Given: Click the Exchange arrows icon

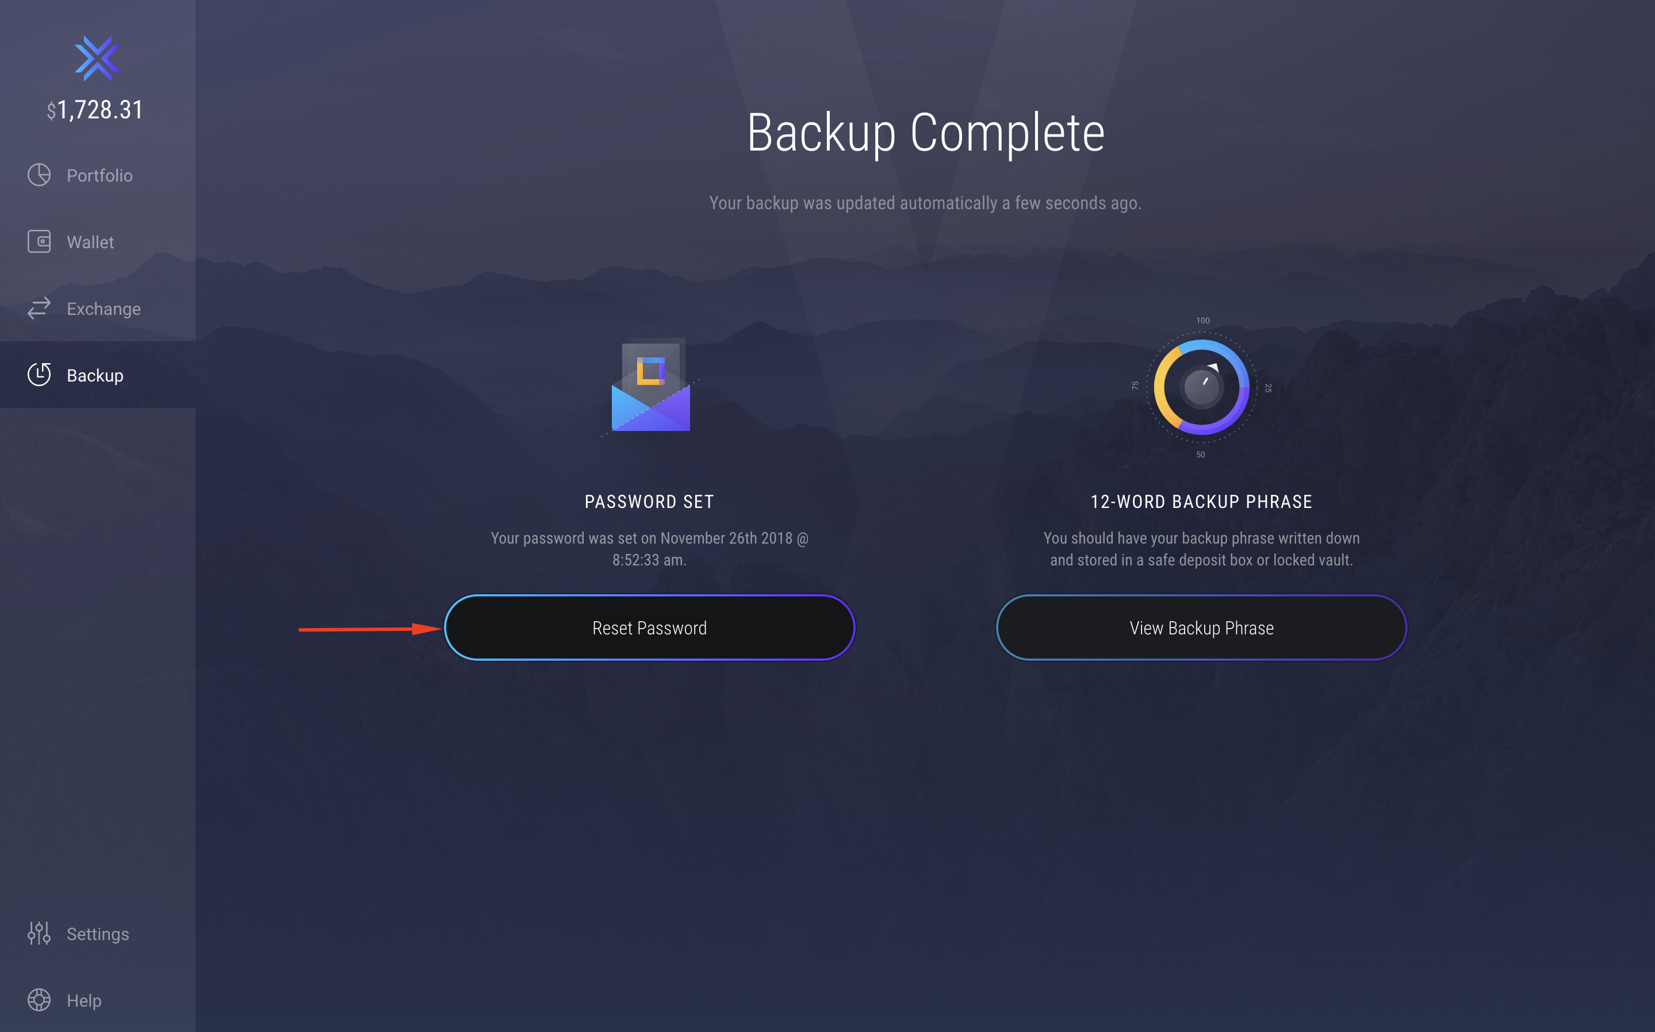Looking at the screenshot, I should pos(39,309).
